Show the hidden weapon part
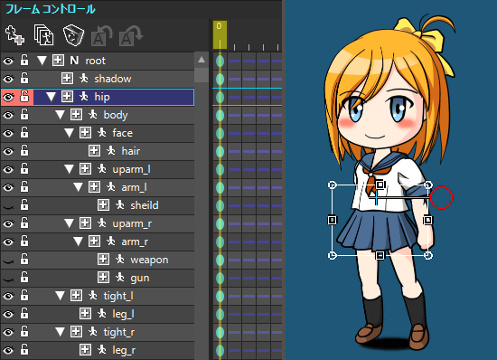The height and width of the screenshot is (360, 497). point(8,261)
